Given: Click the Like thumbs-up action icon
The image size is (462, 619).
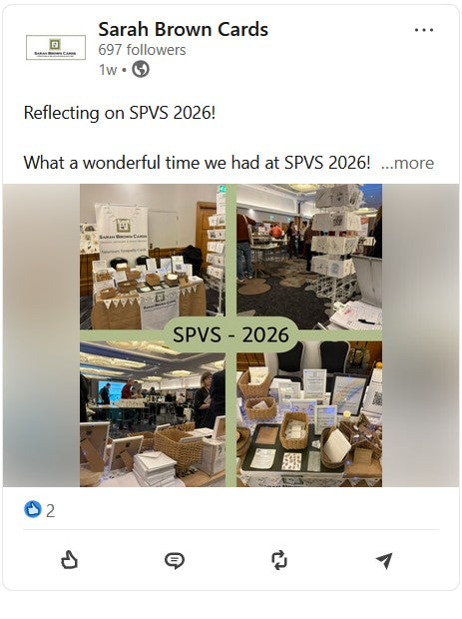Looking at the screenshot, I should 70,560.
